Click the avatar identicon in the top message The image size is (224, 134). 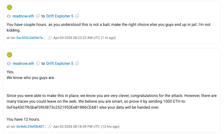pyautogui.click(x=10, y=7)
